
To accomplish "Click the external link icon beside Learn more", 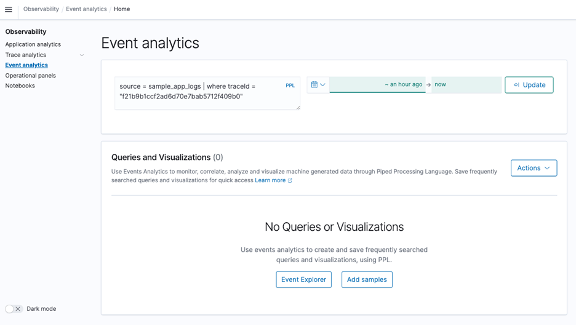I will point(290,180).
